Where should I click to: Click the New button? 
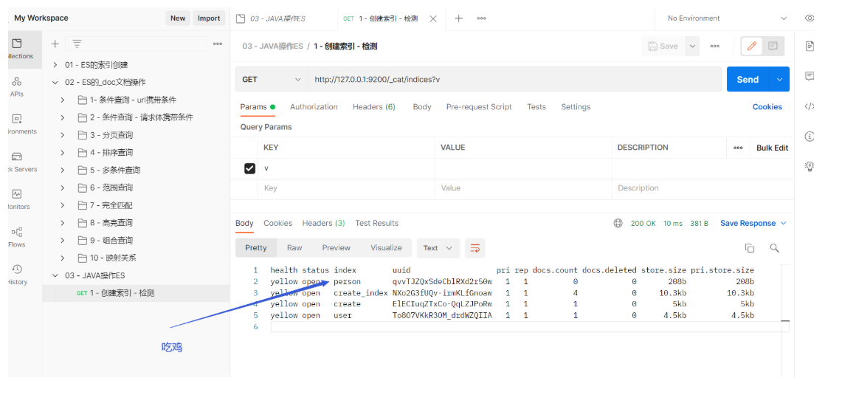tap(178, 18)
